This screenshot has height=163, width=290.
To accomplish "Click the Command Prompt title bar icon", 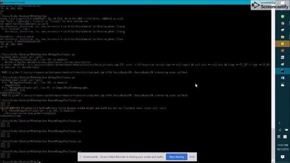I will [x=1, y=2].
